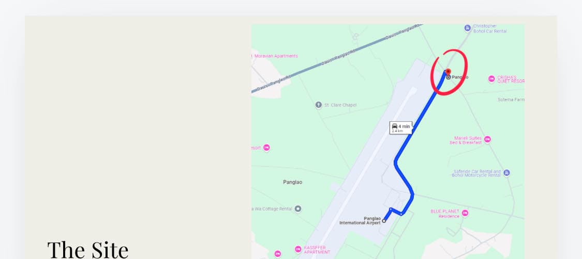Click the Panglao International Airport origin point
This screenshot has width=582, height=259.
tap(384, 221)
